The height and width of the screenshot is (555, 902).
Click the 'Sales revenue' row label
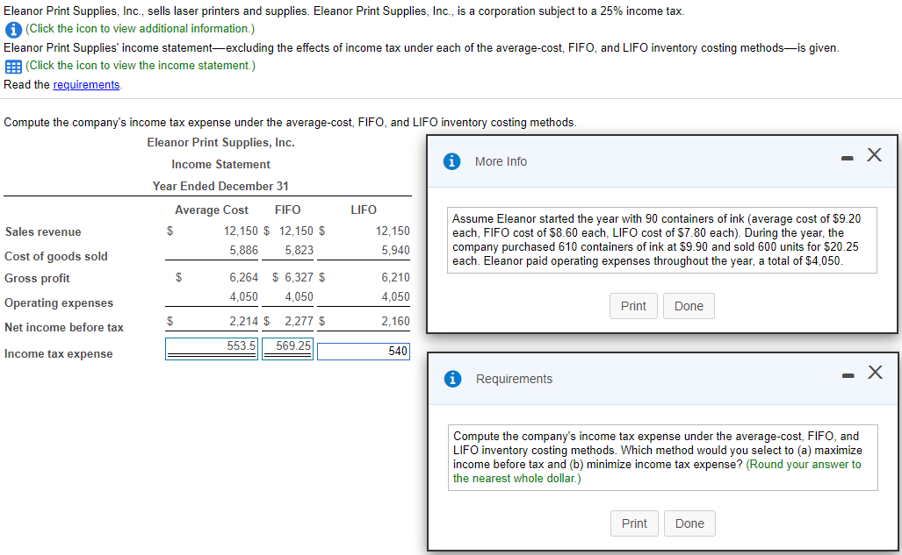43,232
